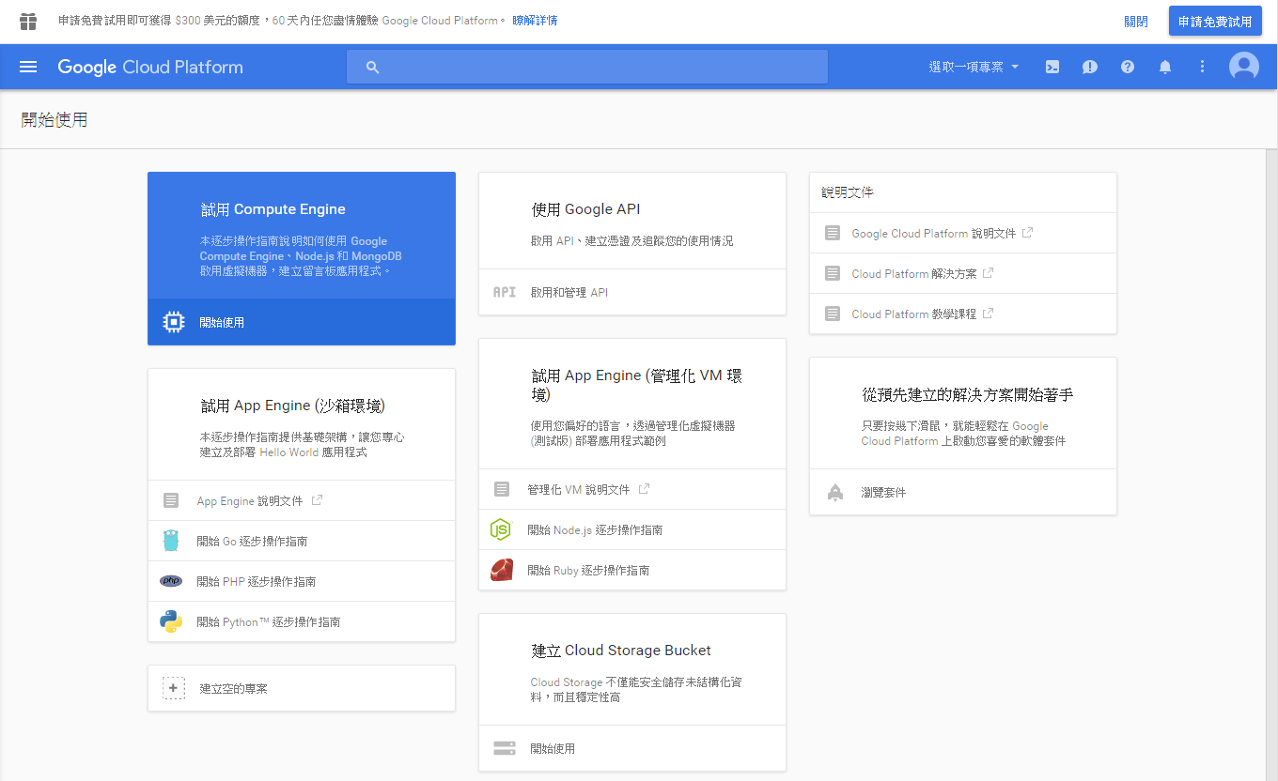Click external-link icon after App Engine 說明文件

[317, 500]
